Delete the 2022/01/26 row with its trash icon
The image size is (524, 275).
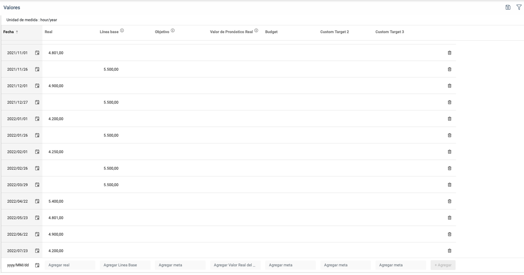point(450,135)
